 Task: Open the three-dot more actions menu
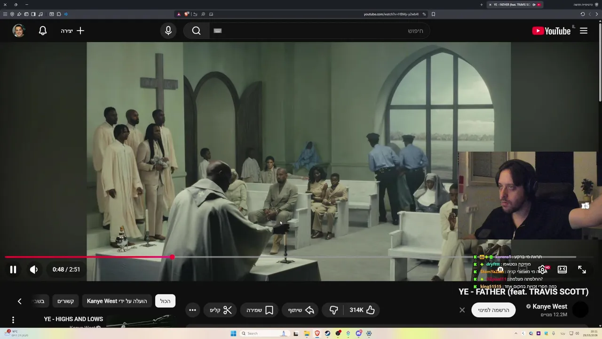tap(192, 310)
